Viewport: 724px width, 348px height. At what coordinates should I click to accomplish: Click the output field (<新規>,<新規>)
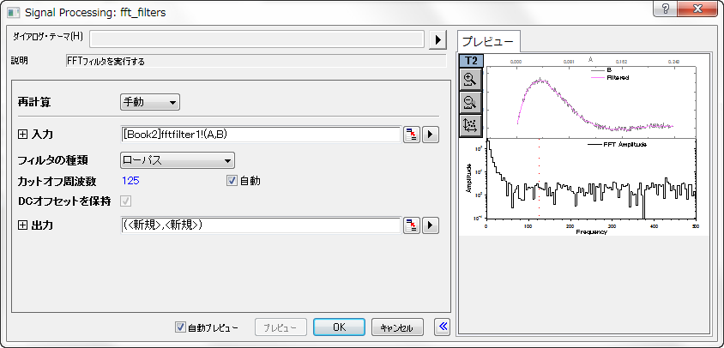point(260,225)
